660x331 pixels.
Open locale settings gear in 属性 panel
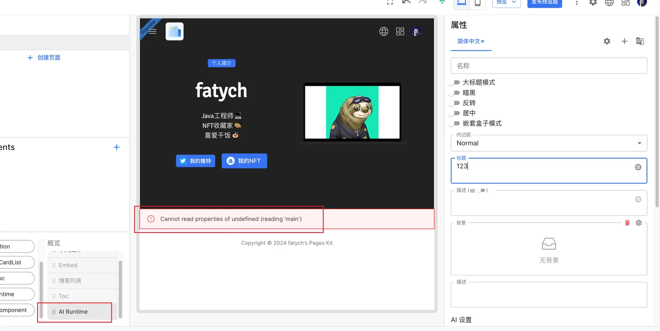tap(607, 41)
